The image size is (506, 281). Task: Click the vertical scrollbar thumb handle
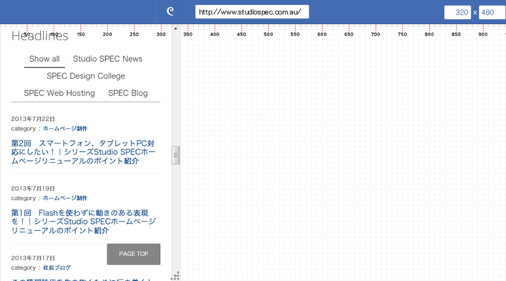coord(176,155)
